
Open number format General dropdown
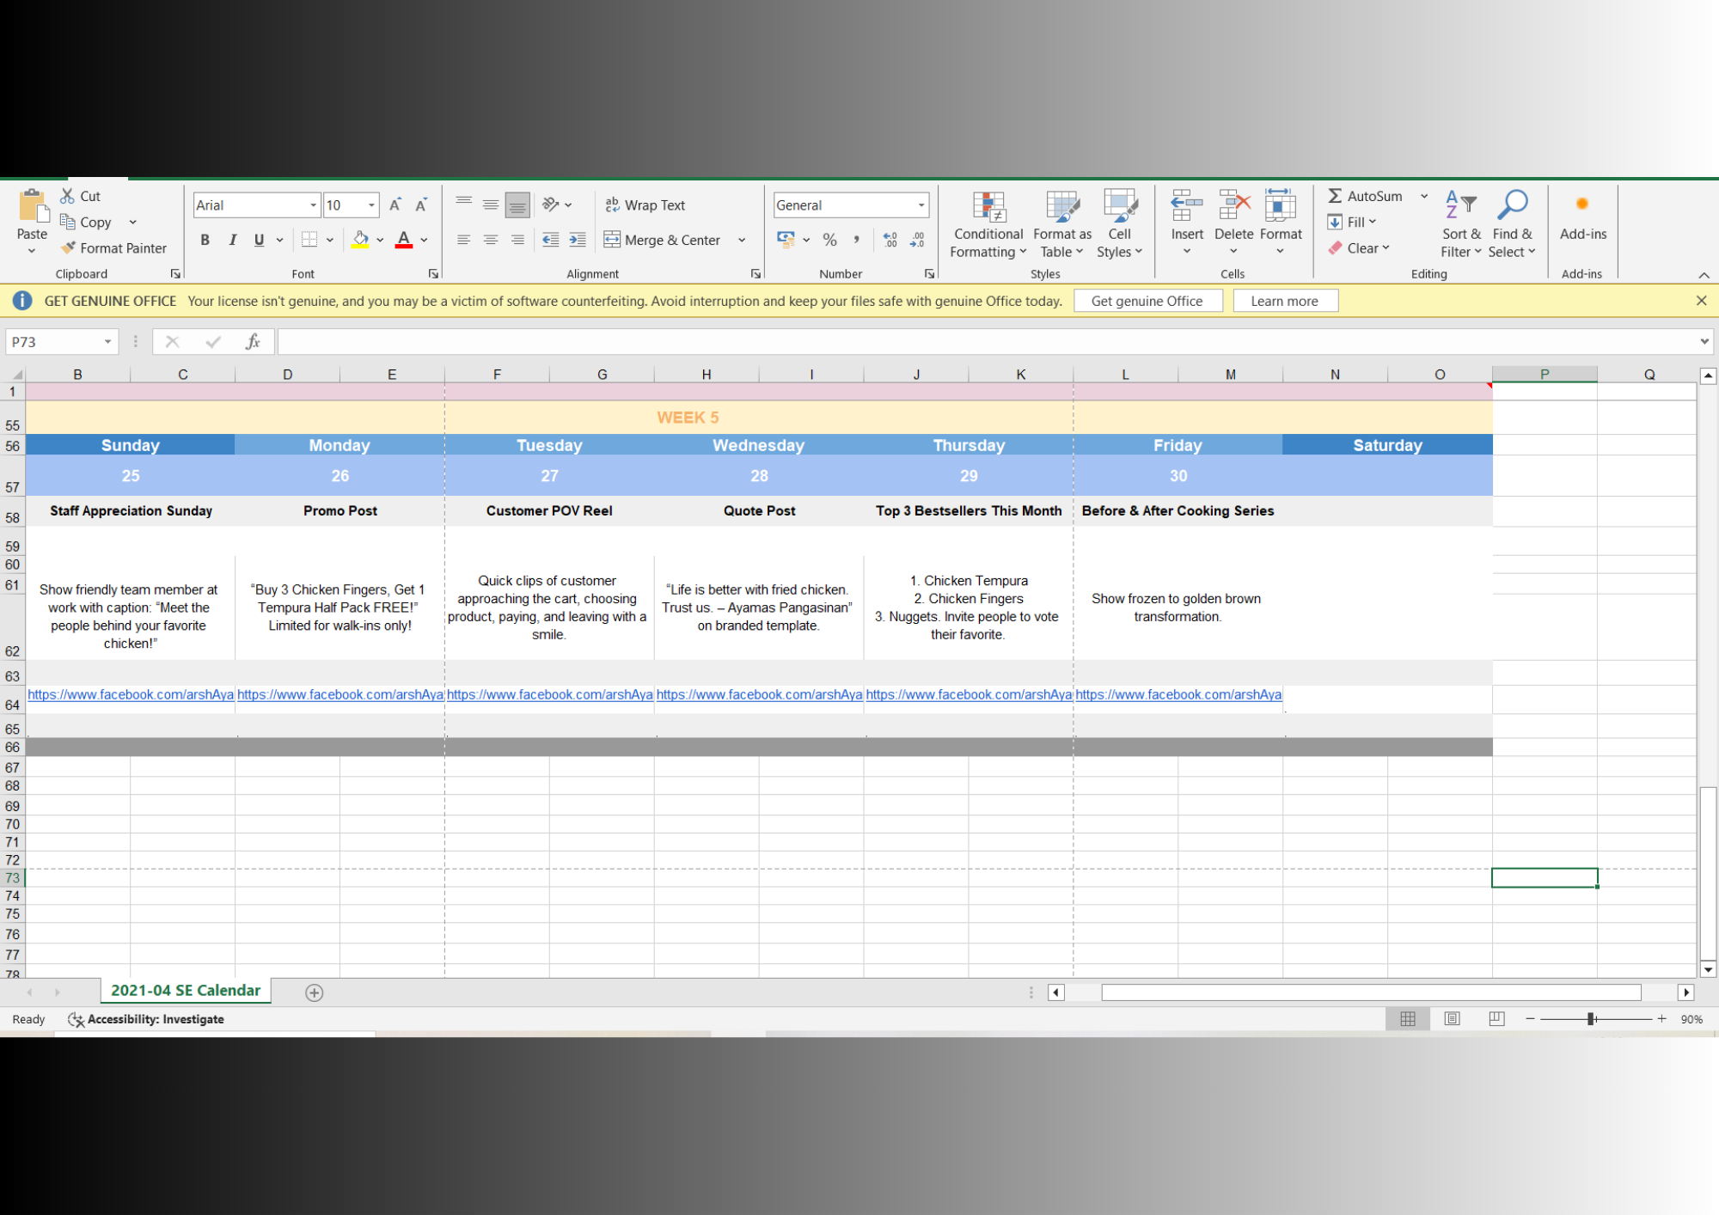[921, 205]
